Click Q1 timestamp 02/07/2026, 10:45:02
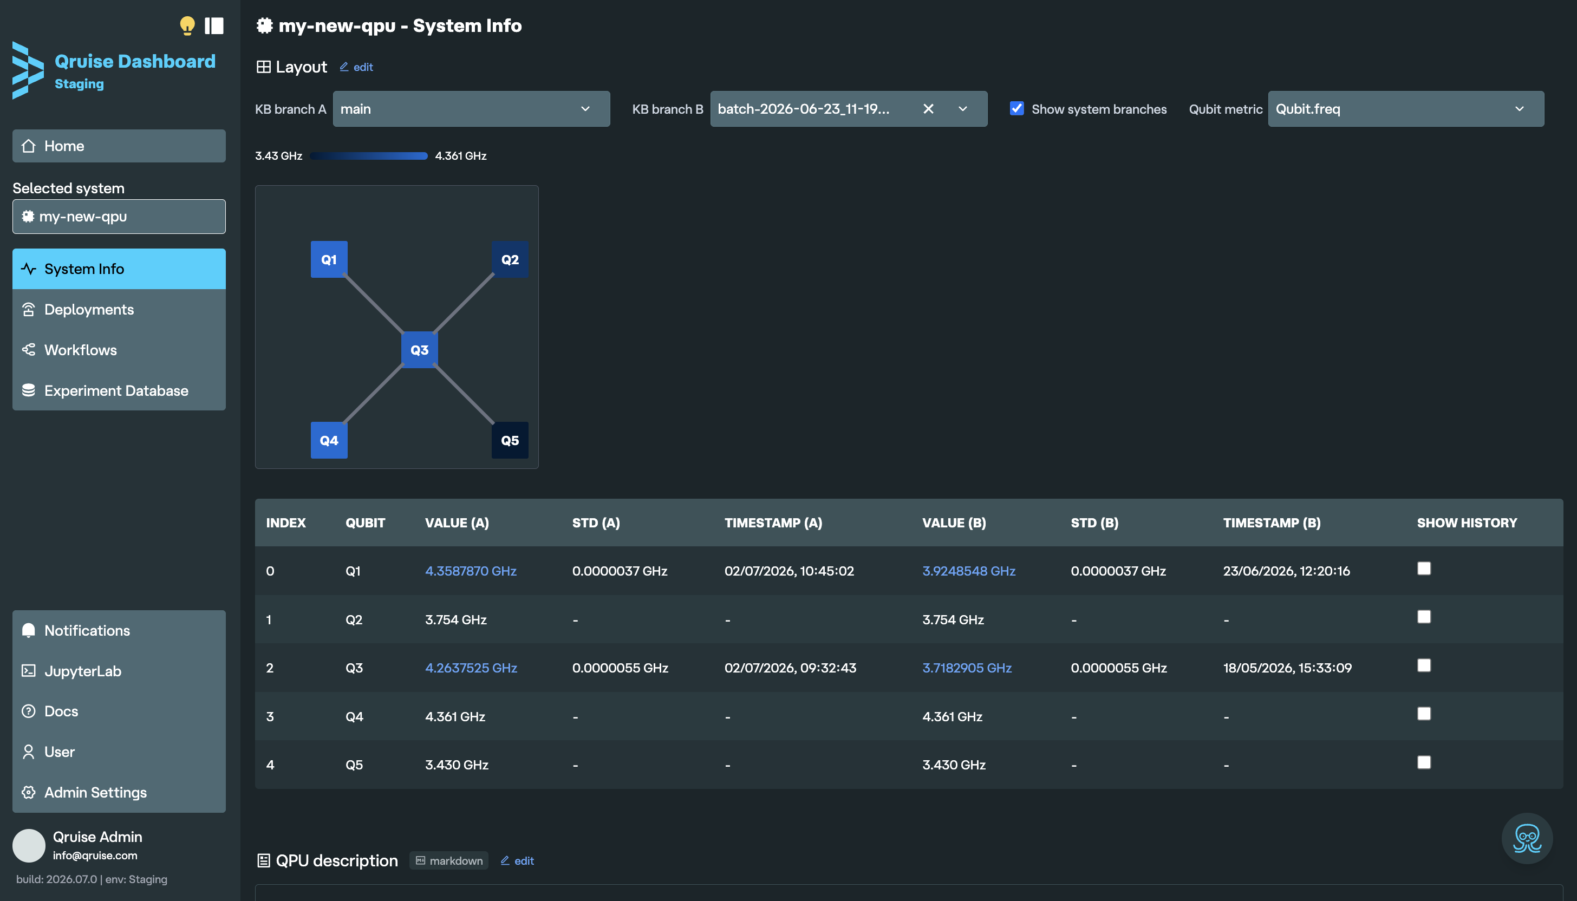 pyautogui.click(x=789, y=571)
